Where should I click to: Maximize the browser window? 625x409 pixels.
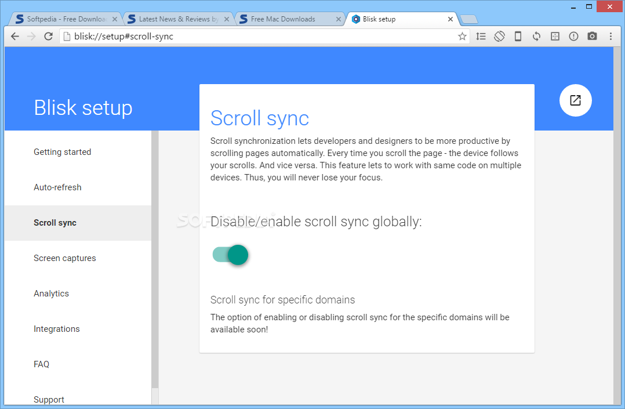(x=588, y=6)
